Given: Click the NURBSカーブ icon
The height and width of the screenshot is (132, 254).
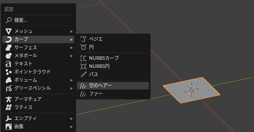Looking at the screenshot, I should (84, 58).
